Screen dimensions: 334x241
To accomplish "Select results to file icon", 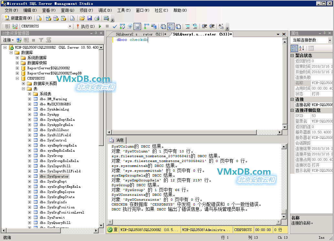I will coord(178,26).
